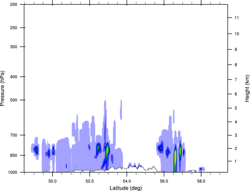The image size is (250, 191).
Task: Click the small isolated contour blob near 58.0 latitude
Action: (202, 169)
